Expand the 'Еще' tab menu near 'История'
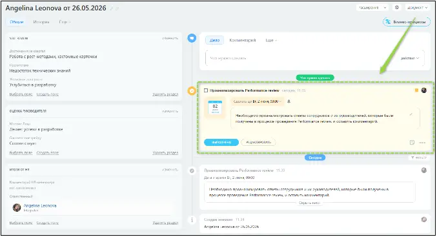The width and height of the screenshot is (437, 237). coord(65,22)
